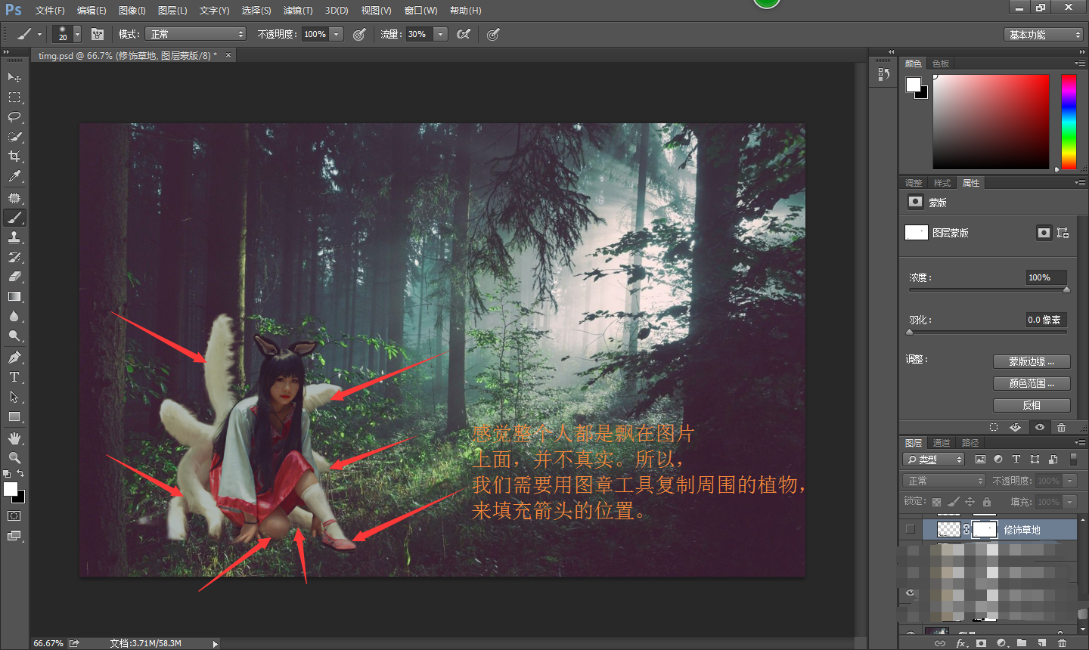Viewport: 1089px width, 650px height.
Task: Open layer blend mode 正常 dropdown
Action: [944, 481]
